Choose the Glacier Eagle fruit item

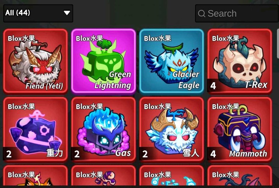(x=171, y=61)
